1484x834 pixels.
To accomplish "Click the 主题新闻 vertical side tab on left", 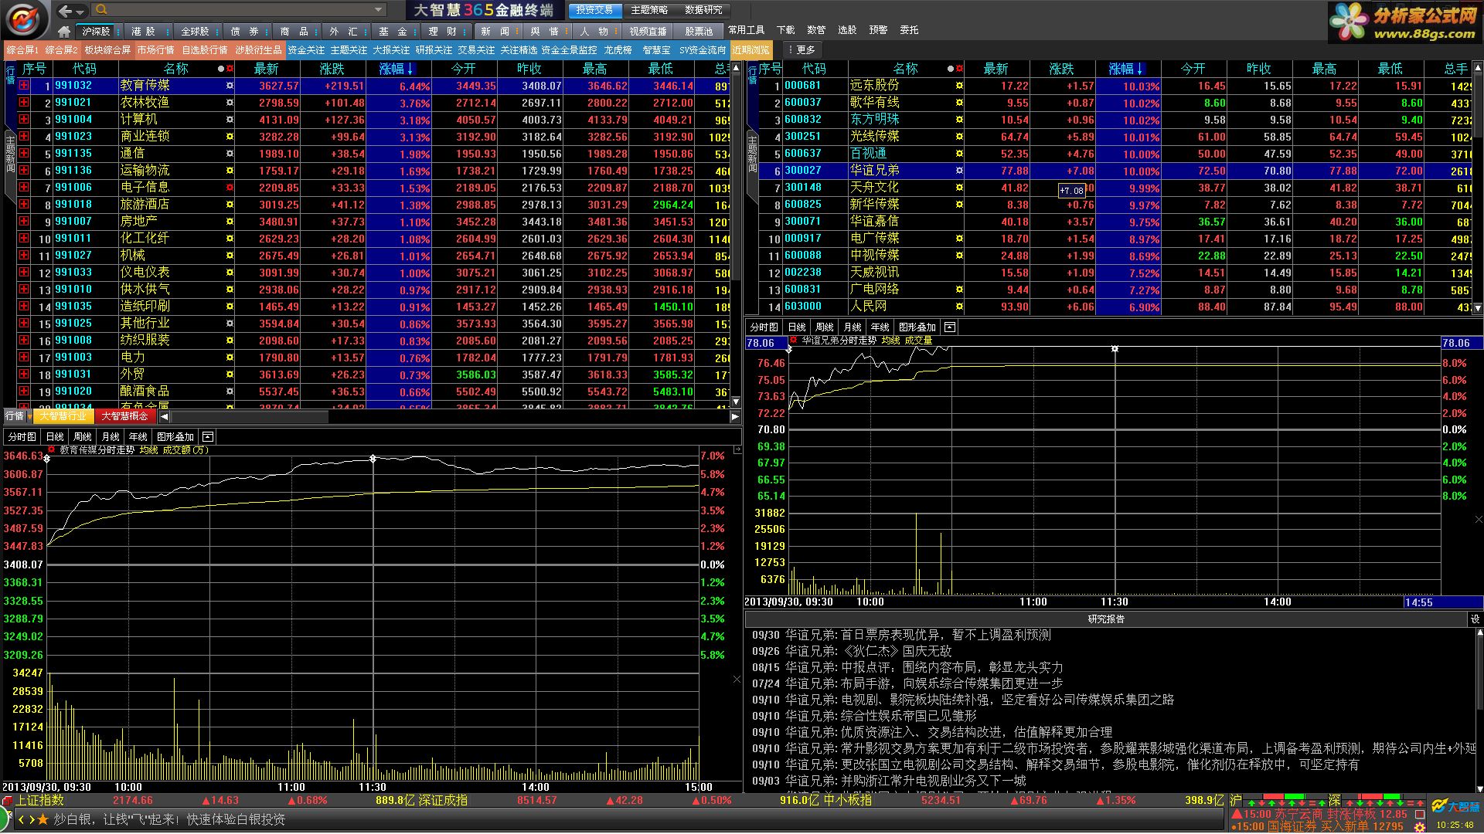I will (10, 168).
